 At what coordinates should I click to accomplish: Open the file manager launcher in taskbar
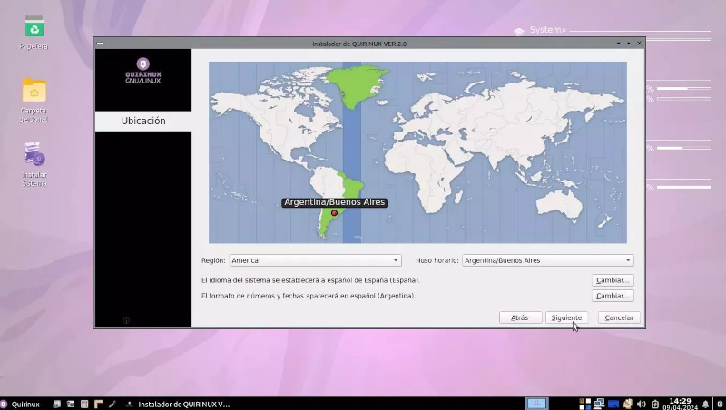pyautogui.click(x=71, y=404)
